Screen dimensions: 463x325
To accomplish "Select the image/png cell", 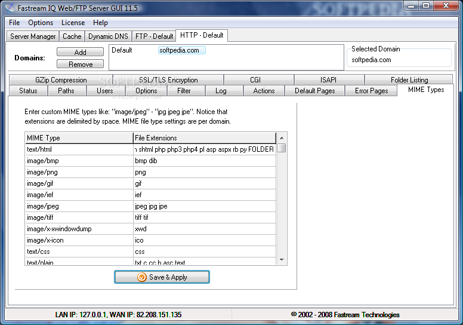I will point(79,172).
